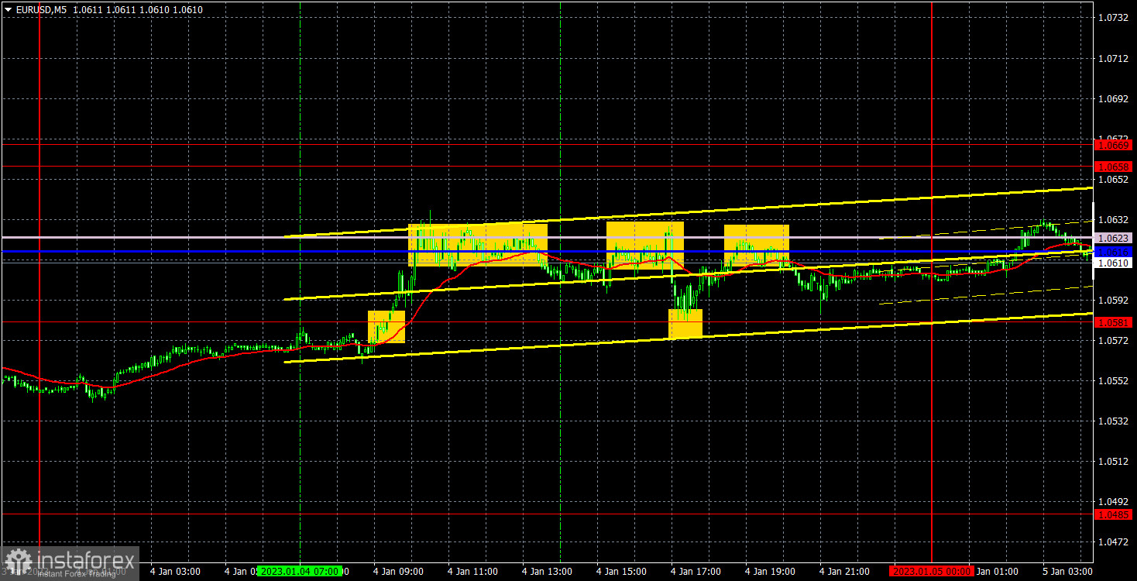Click the 1.0712 price axis label
Image resolution: width=1137 pixels, height=581 pixels.
click(1113, 58)
